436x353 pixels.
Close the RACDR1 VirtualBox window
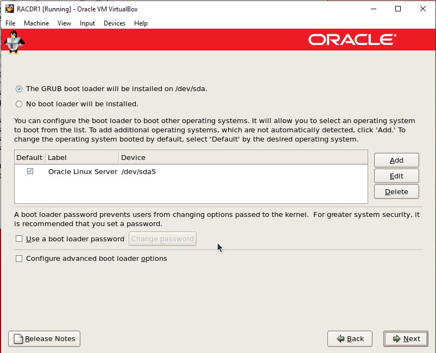click(422, 9)
